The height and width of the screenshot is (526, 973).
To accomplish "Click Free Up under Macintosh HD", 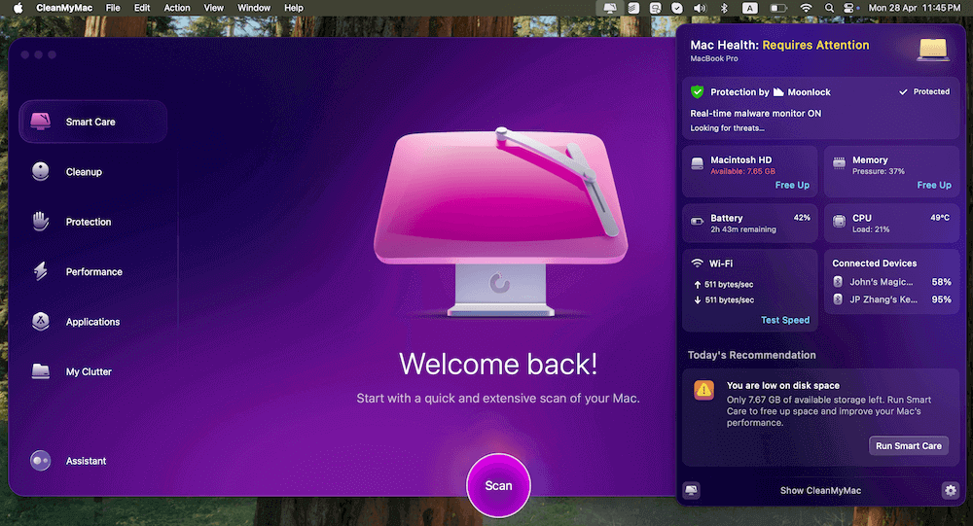I will tap(792, 185).
